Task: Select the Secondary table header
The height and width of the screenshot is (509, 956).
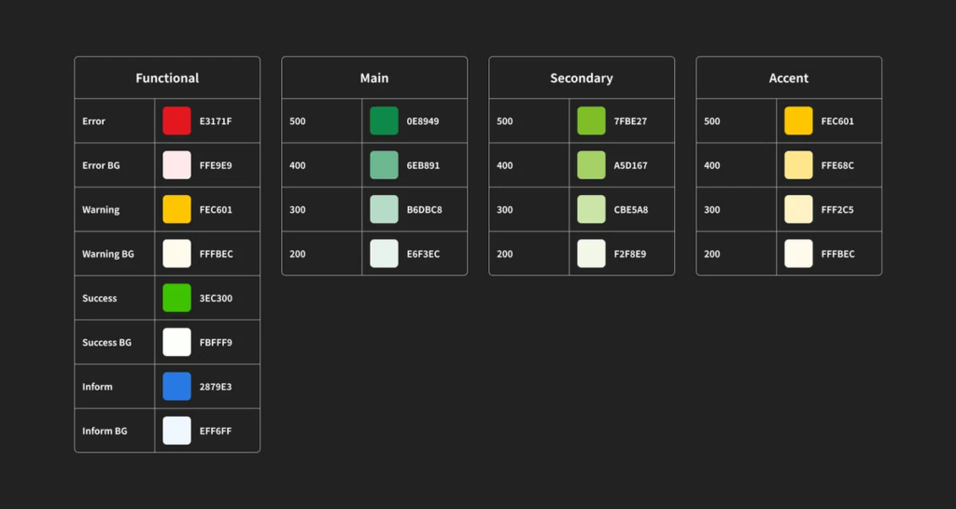Action: [x=582, y=78]
